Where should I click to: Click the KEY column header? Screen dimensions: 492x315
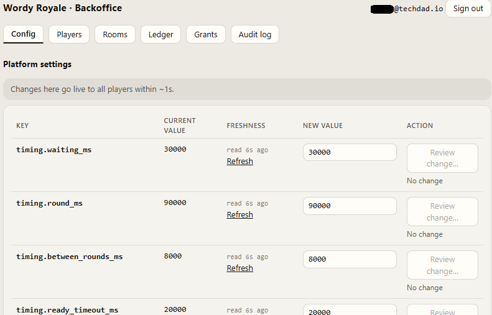click(x=22, y=126)
